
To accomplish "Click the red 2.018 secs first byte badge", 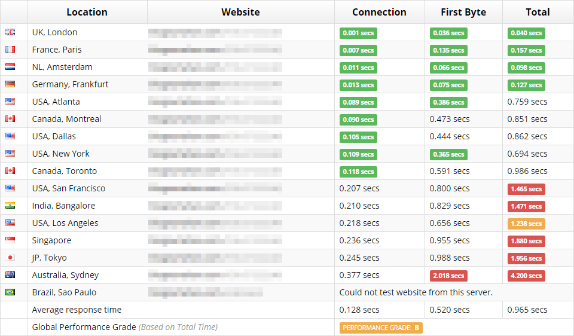I will coord(448,276).
